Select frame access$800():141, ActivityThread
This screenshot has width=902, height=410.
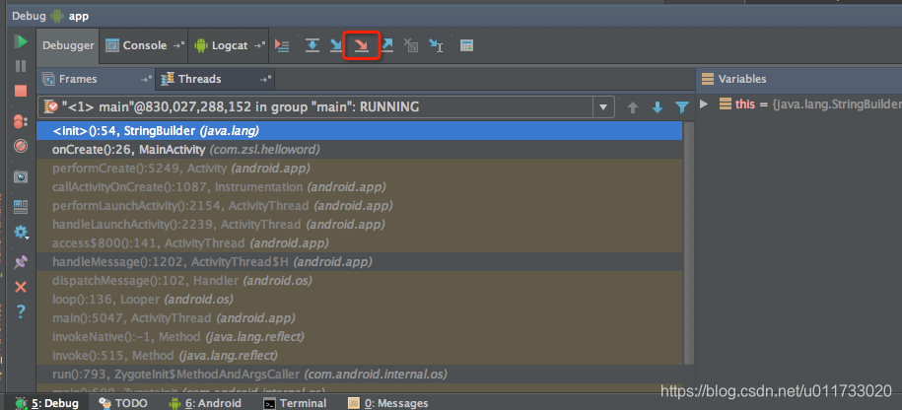(360, 243)
